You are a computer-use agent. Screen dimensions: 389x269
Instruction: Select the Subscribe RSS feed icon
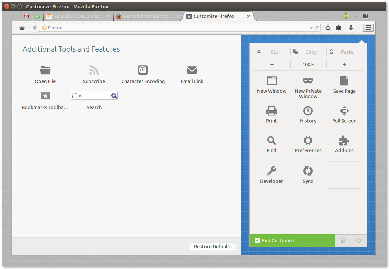pyautogui.click(x=94, y=70)
